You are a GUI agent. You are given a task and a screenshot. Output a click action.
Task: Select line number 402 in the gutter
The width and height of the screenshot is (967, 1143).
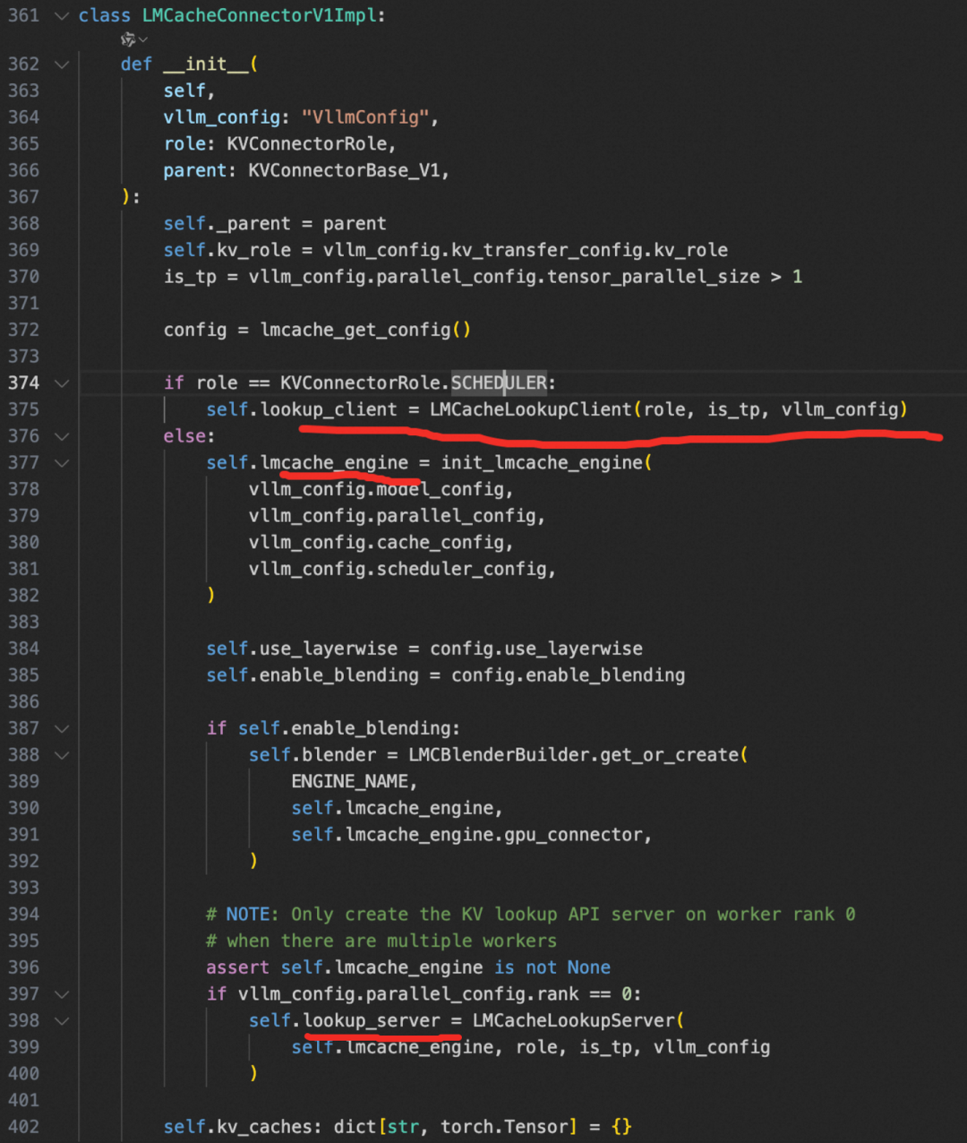pos(24,1127)
